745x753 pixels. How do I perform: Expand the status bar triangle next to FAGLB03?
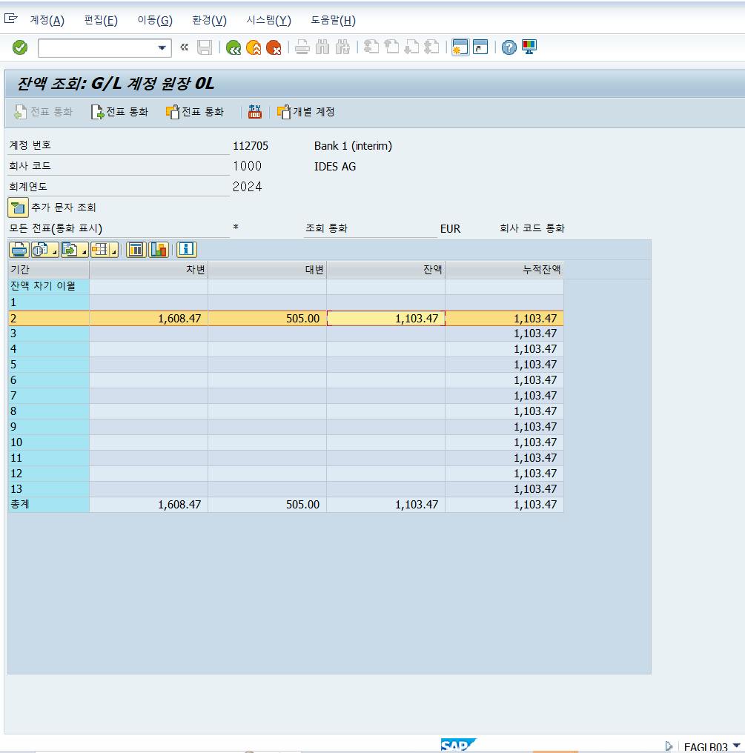click(x=669, y=746)
